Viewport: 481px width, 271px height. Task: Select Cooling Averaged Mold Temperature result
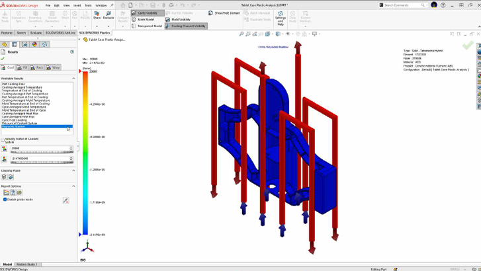(26, 100)
